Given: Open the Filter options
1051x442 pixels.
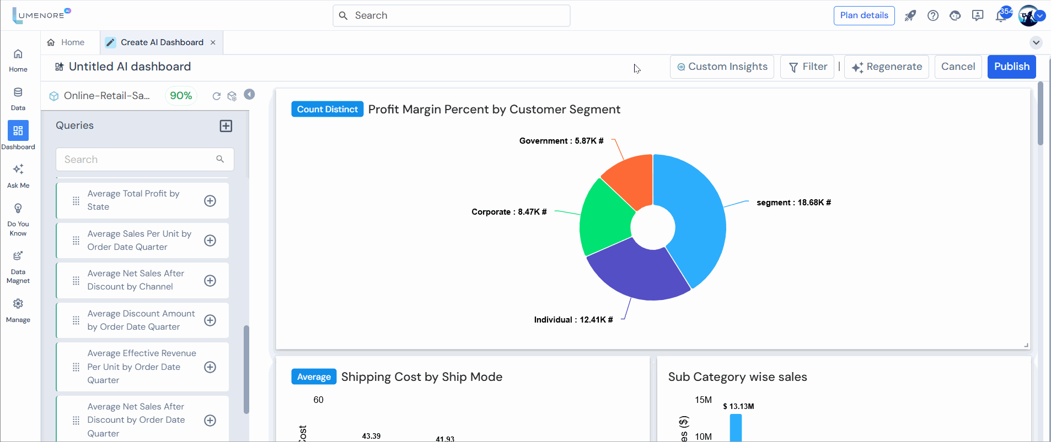Looking at the screenshot, I should point(807,67).
